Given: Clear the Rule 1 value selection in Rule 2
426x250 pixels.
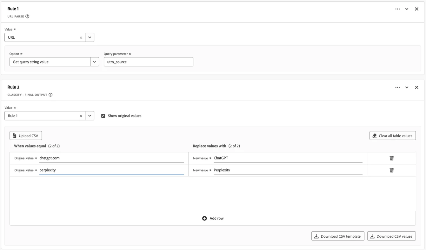Looking at the screenshot, I should 81,116.
